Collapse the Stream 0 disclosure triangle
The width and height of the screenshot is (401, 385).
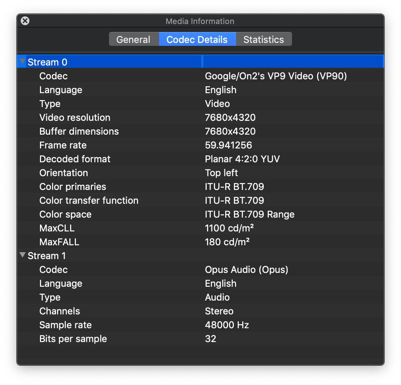(23, 62)
